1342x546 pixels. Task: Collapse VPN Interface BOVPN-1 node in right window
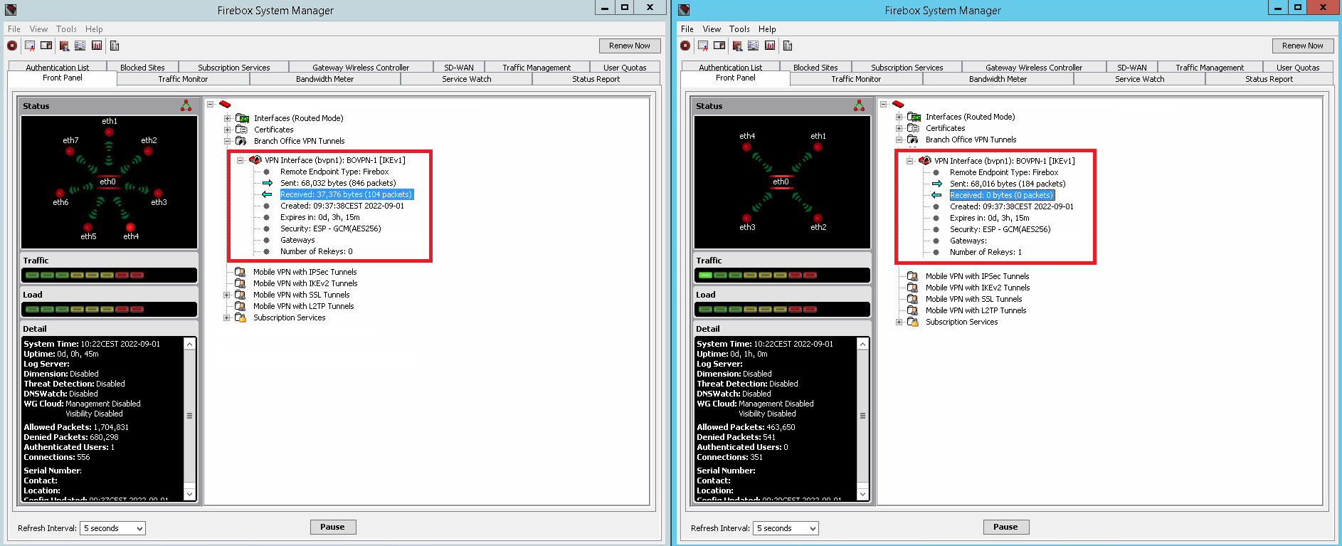(910, 161)
